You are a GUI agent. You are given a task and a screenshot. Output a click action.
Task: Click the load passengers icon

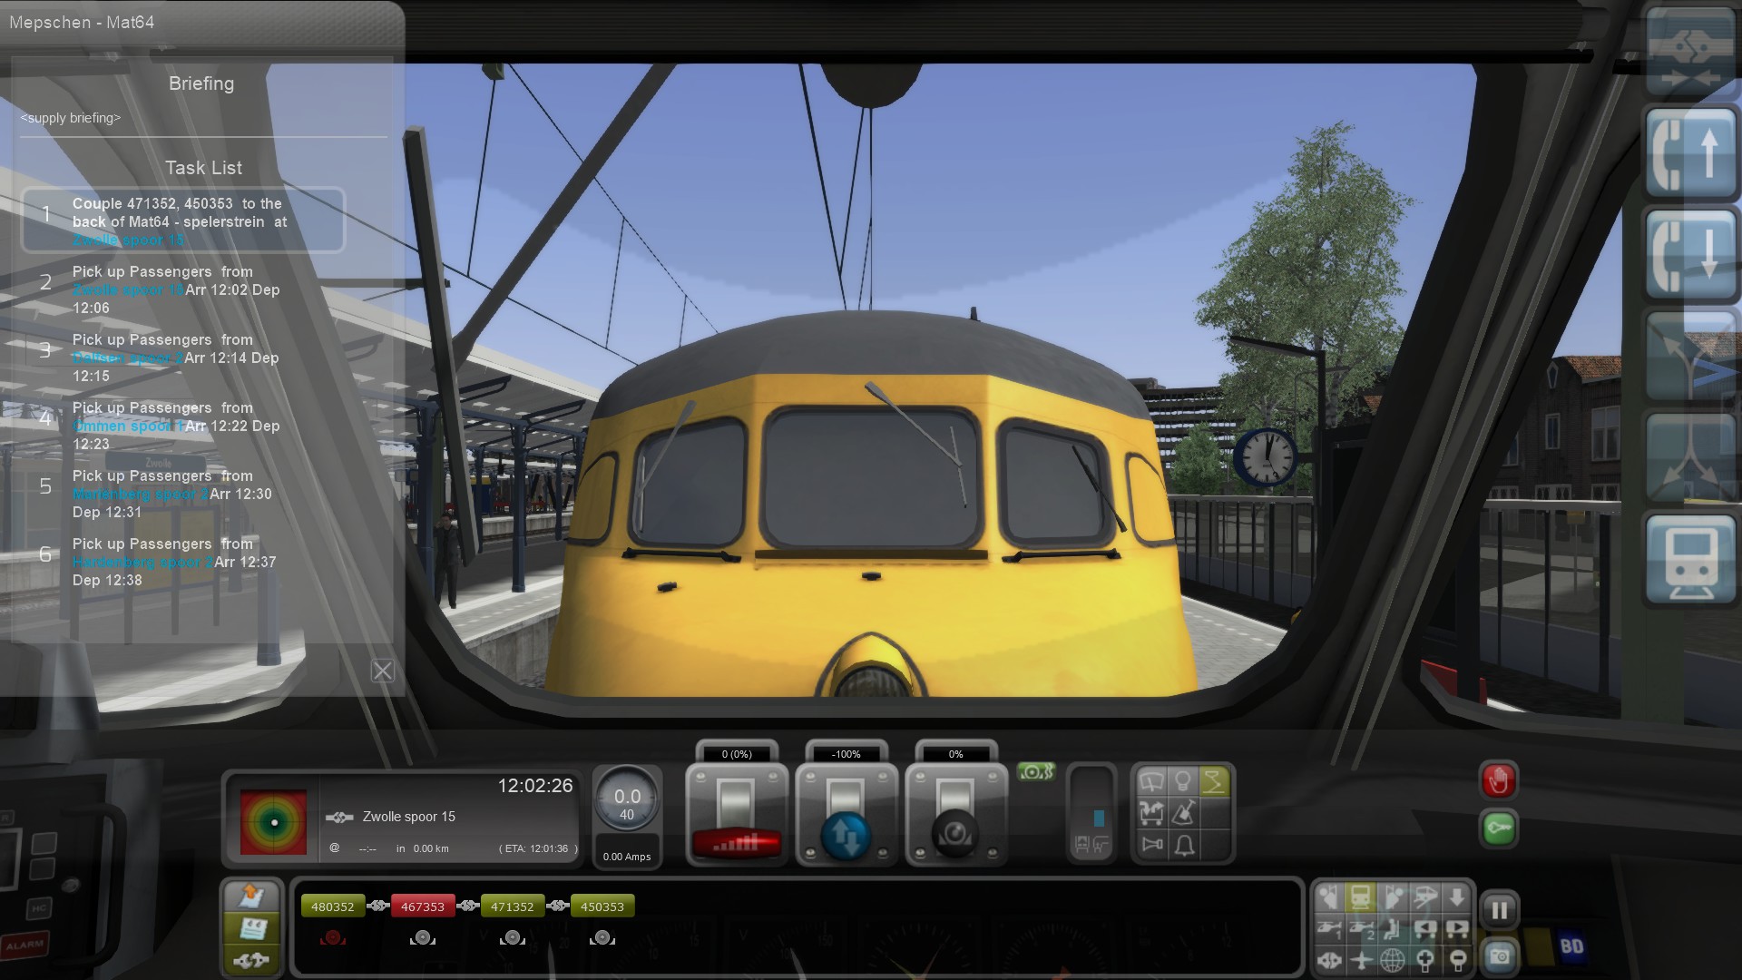tap(1151, 813)
